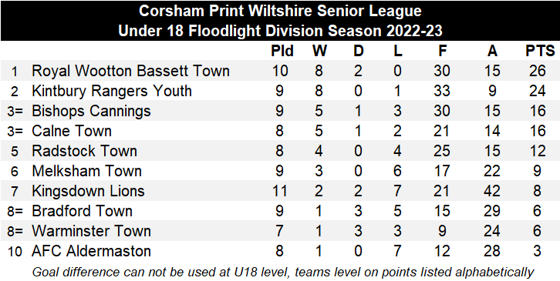Select AFC Aldermaston at the bottom
The height and width of the screenshot is (281, 560).
coord(91,251)
